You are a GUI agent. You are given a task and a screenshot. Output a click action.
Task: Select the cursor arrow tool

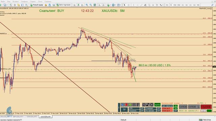125,5
